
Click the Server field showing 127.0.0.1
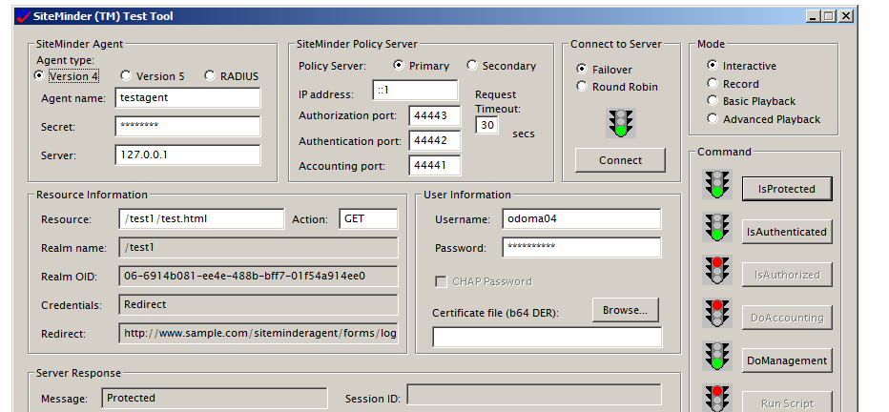(x=188, y=154)
